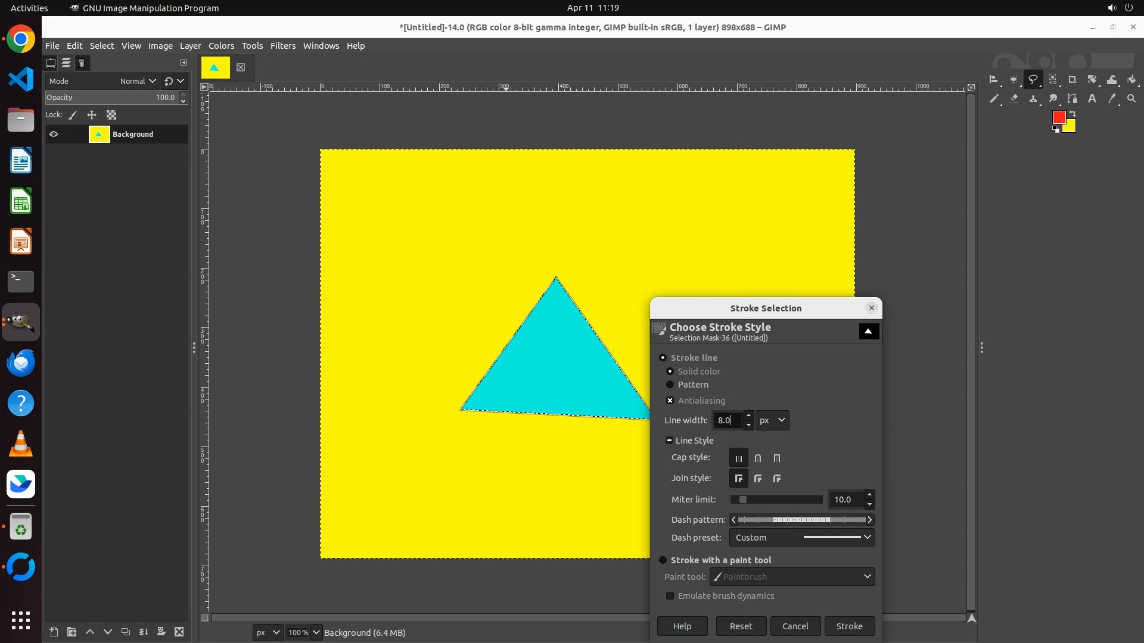Swap foreground and background colors
The height and width of the screenshot is (643, 1144).
(1072, 113)
